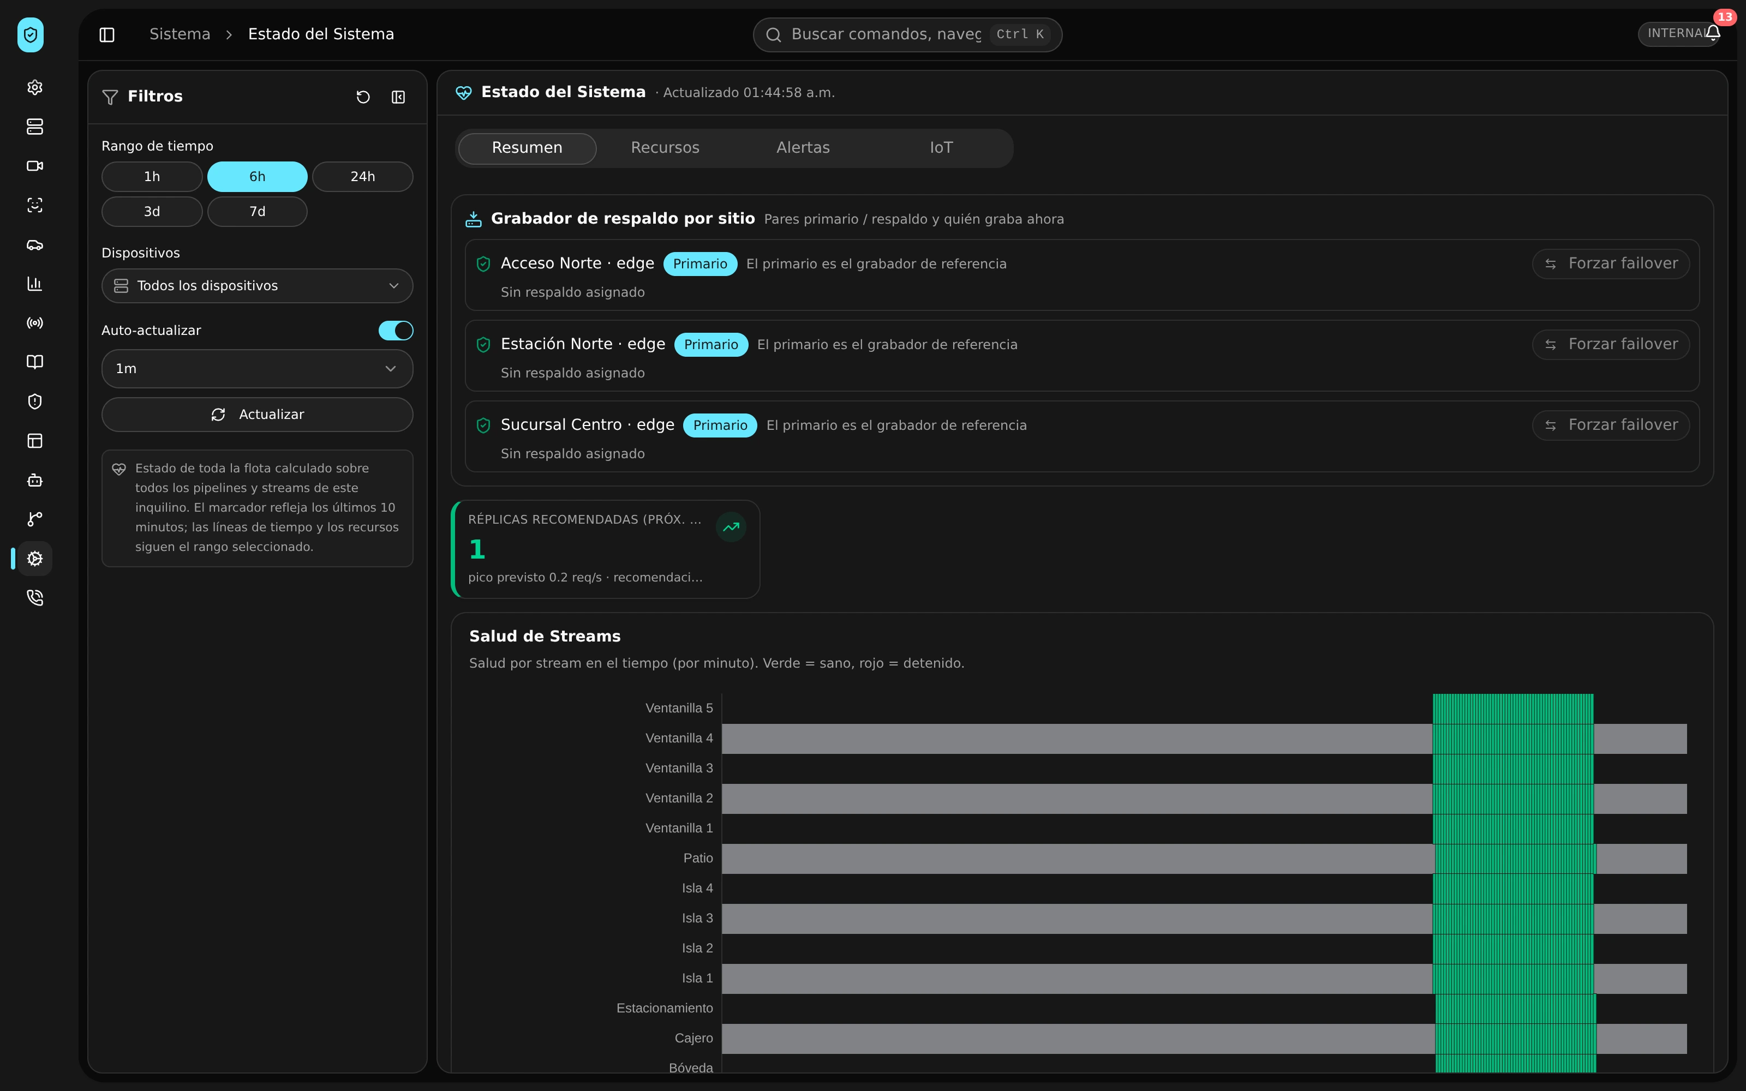1746x1091 pixels.
Task: Force failover for Estación Norte
Action: pos(1610,344)
